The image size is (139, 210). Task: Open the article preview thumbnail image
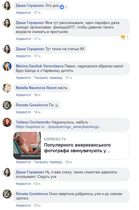pyautogui.click(x=27, y=146)
